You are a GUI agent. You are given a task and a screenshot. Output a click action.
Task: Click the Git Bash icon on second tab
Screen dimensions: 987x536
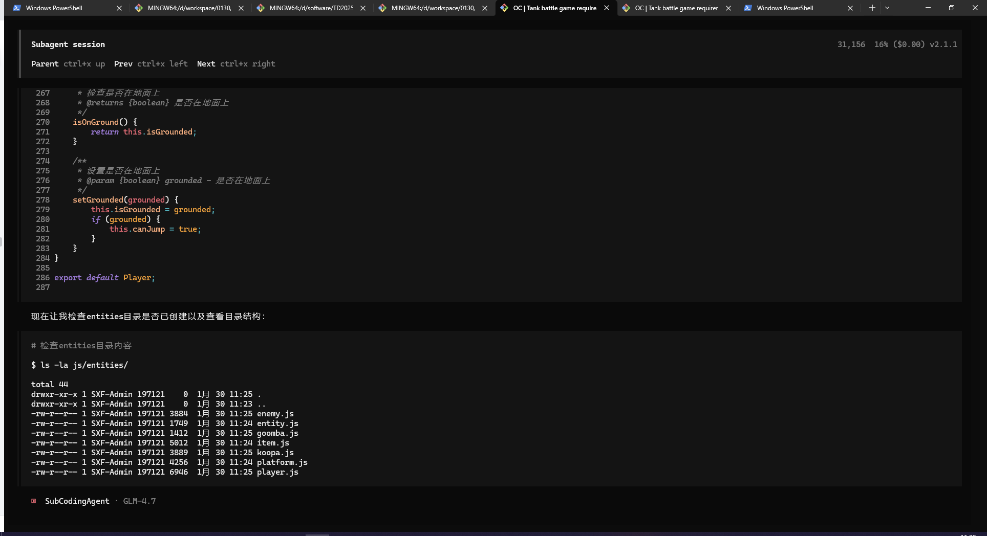[x=139, y=8]
